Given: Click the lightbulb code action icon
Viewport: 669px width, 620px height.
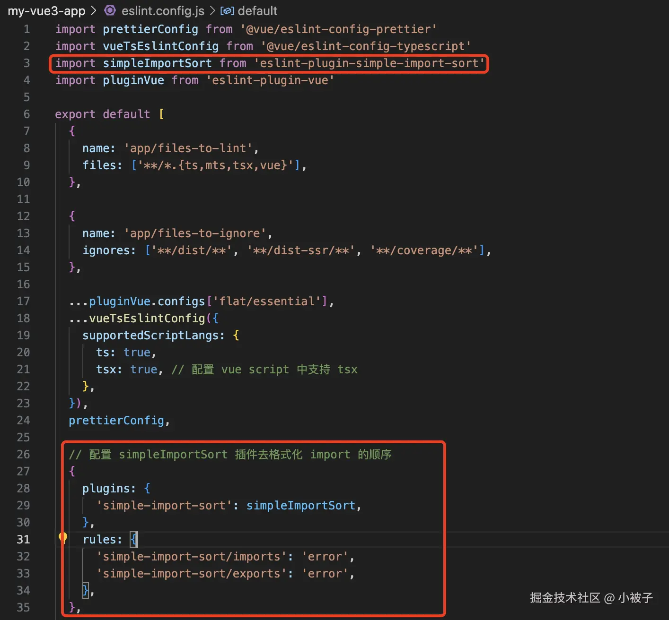Looking at the screenshot, I should 62,538.
